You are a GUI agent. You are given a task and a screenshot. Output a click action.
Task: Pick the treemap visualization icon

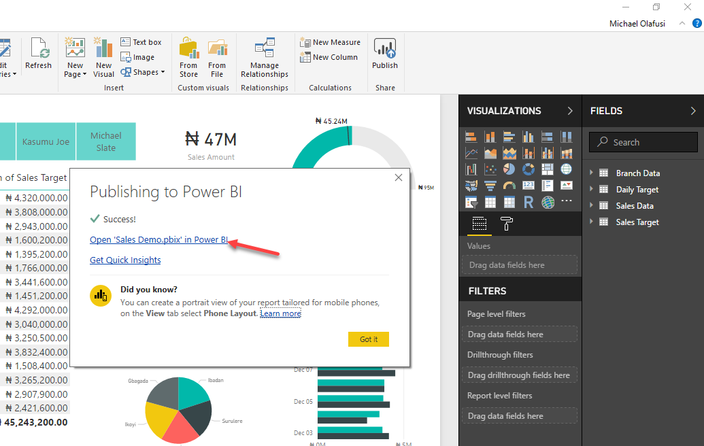tap(547, 169)
